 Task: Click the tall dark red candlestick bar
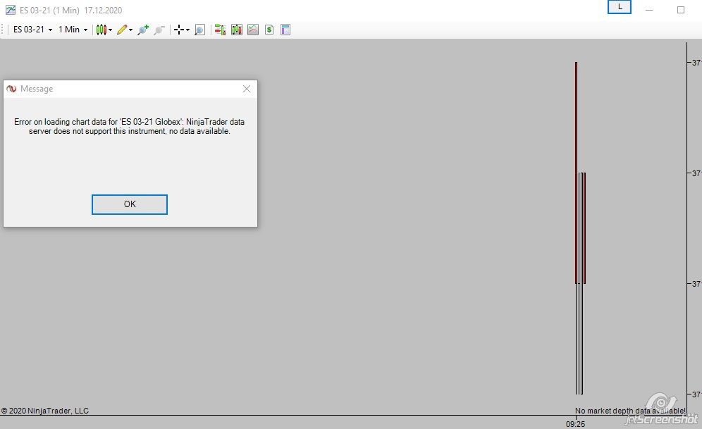[577, 173]
